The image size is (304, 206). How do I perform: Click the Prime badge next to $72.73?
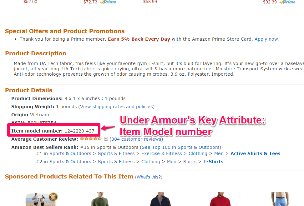point(108,2)
